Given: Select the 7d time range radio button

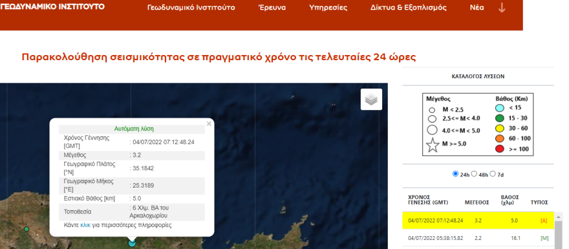Looking at the screenshot, I should coord(493,174).
